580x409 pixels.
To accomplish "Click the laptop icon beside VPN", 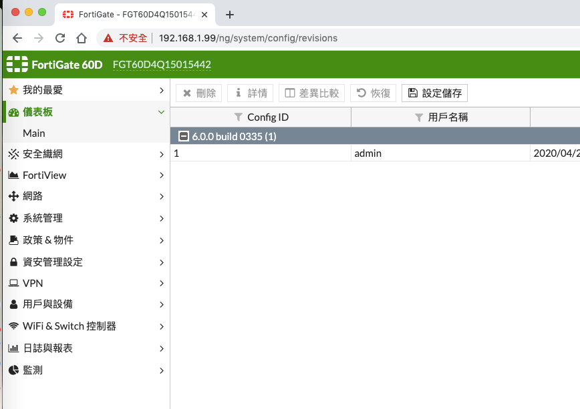I will tap(13, 283).
